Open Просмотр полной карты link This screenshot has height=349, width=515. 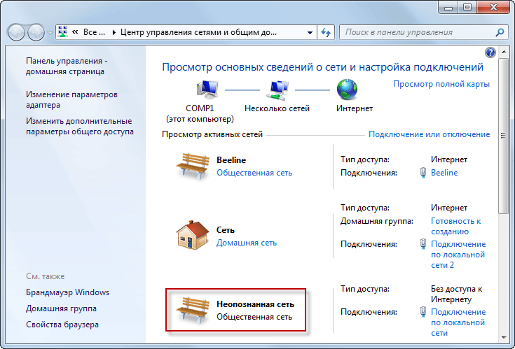coord(441,84)
